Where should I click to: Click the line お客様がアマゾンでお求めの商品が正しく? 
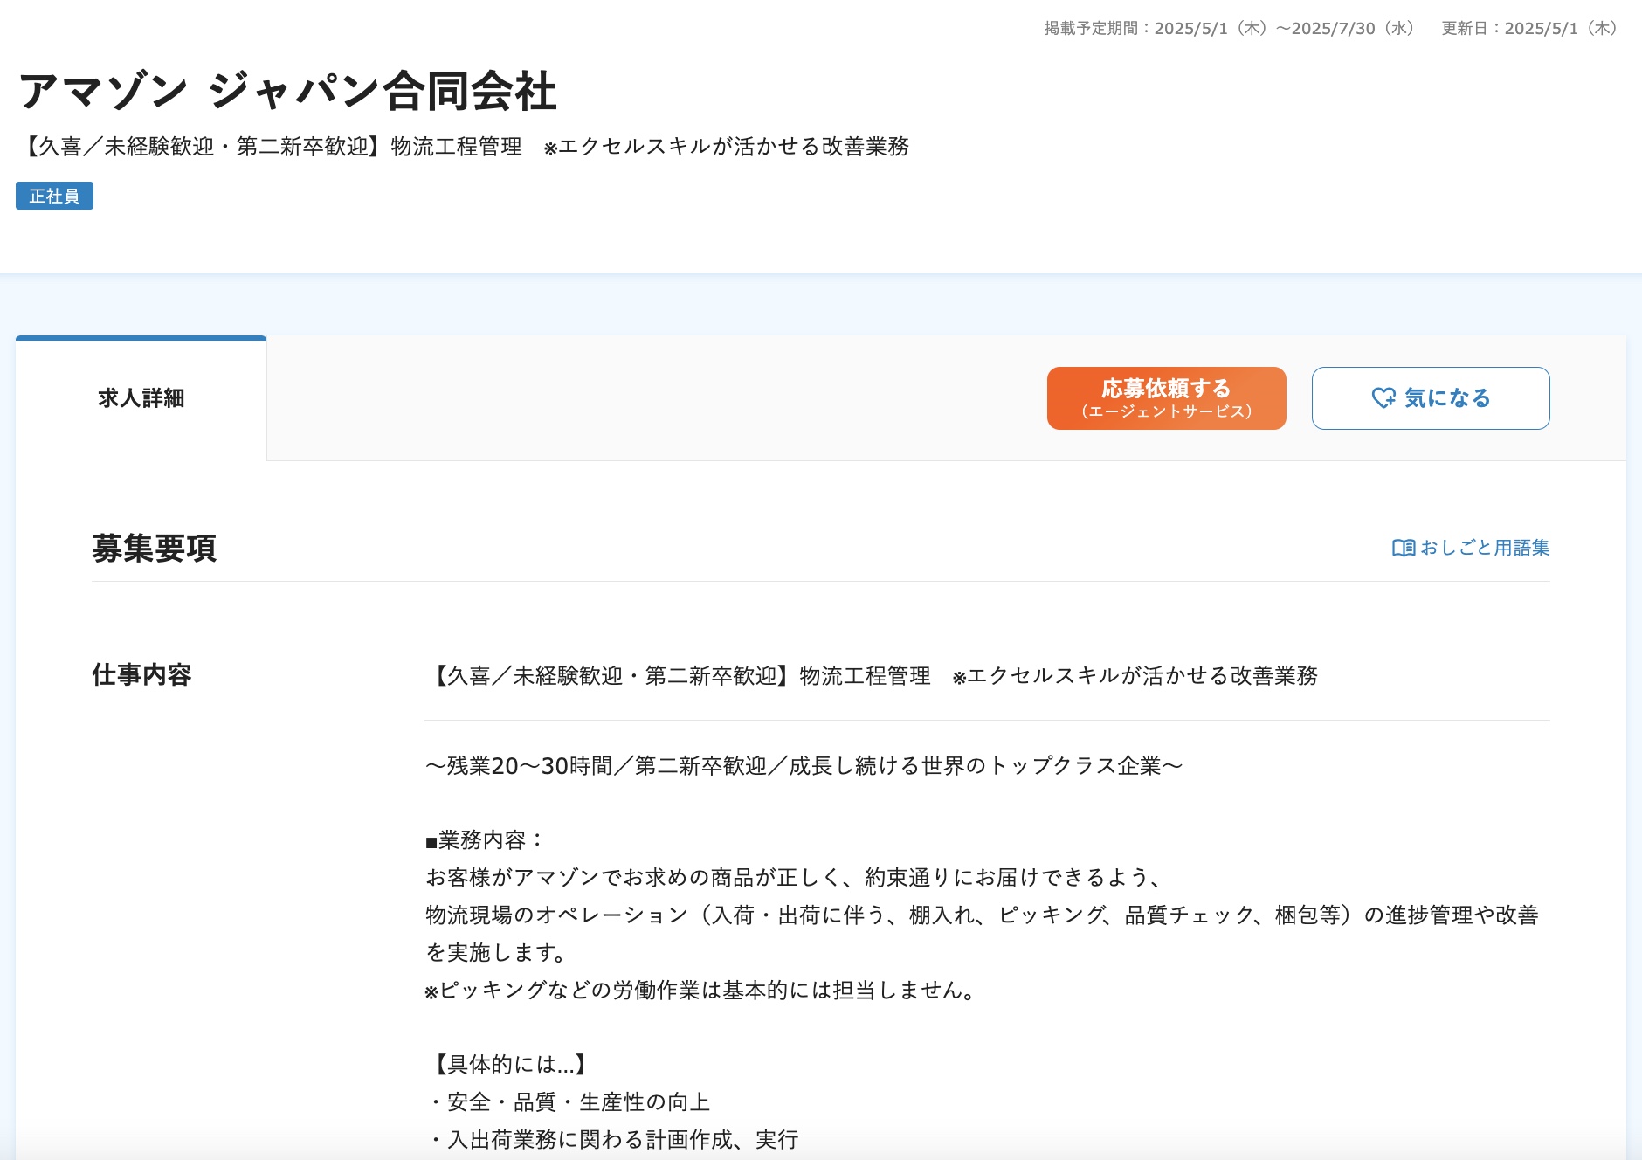tap(793, 878)
